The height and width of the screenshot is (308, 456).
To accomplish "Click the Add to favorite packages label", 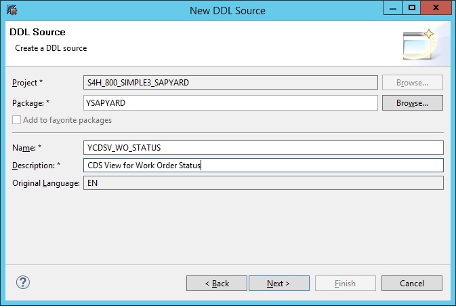I will (x=68, y=120).
